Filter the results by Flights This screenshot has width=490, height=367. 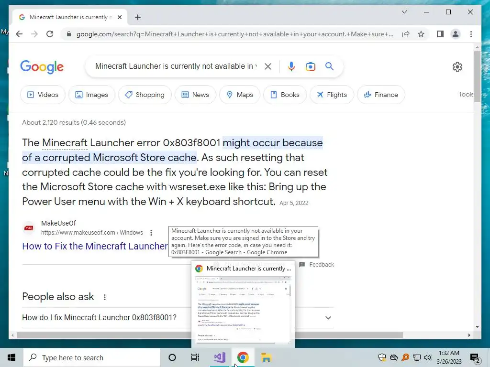click(x=332, y=95)
